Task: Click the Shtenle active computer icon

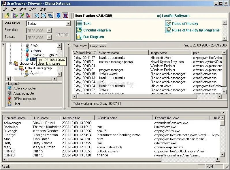Action: 27,51
